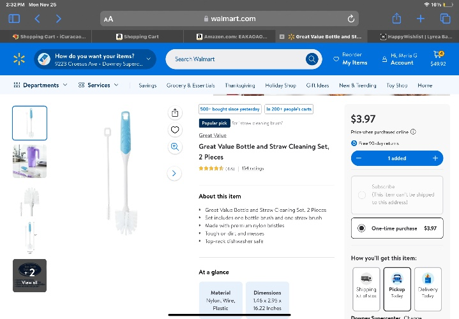The height and width of the screenshot is (319, 459).
Task: Select the Subscribe radio option
Action: pos(362,195)
